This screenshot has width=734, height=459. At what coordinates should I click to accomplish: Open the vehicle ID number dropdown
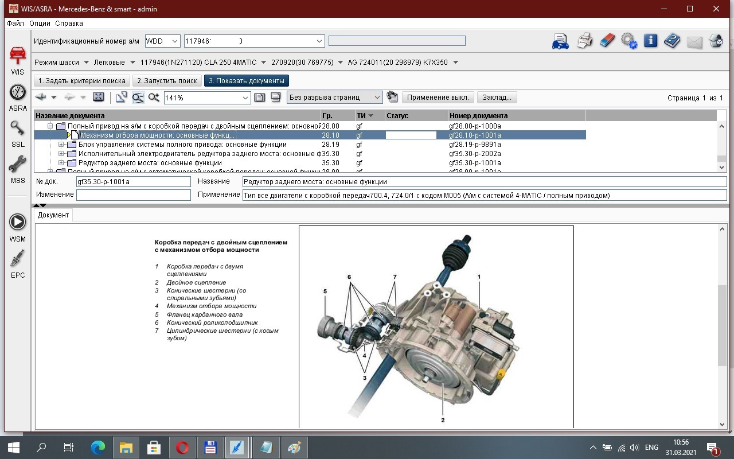pyautogui.click(x=320, y=41)
